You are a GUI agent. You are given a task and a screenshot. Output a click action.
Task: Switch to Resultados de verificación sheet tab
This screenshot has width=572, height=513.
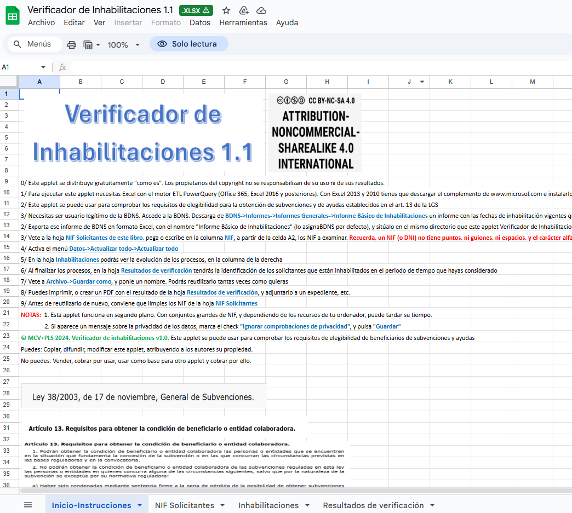click(x=373, y=505)
